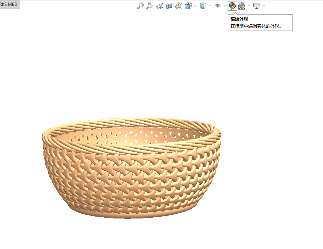Toggle the Section View tool

(169, 6)
